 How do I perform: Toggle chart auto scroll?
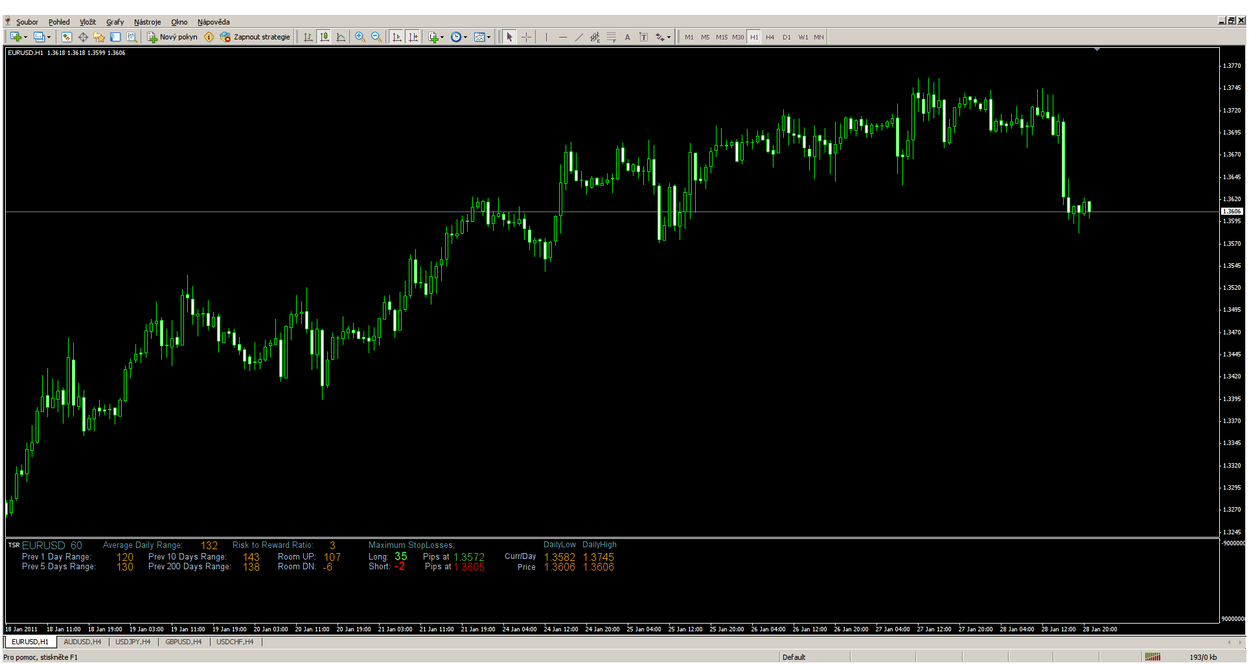(x=396, y=37)
